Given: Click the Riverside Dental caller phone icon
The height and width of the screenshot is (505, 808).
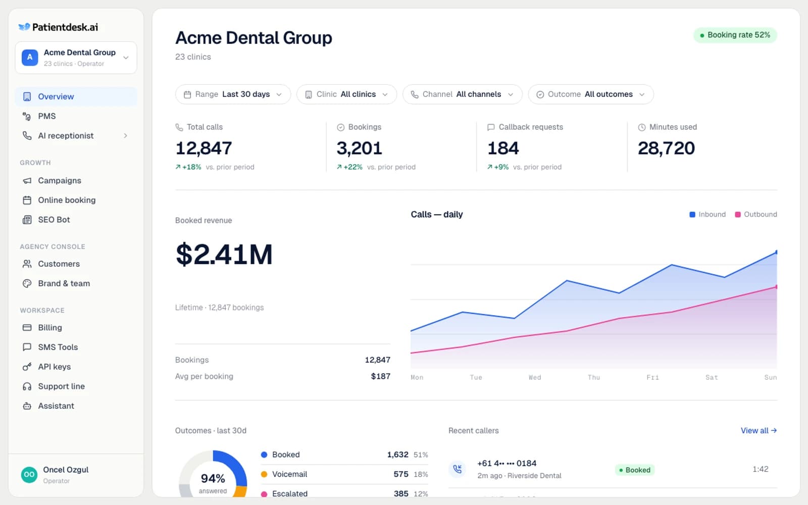Looking at the screenshot, I should pos(458,469).
